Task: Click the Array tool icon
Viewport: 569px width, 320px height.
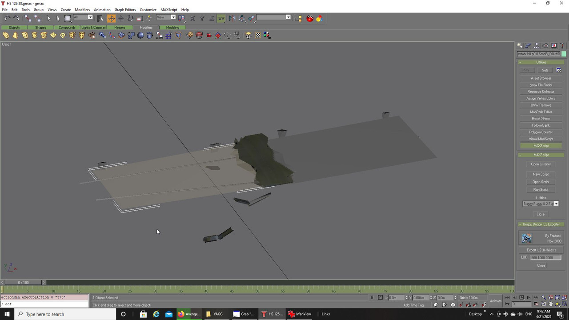Action: coord(242,18)
